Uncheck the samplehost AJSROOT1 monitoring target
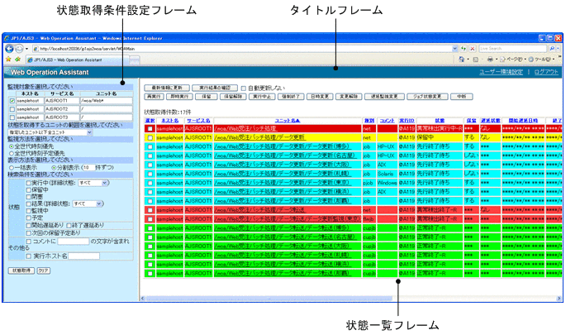This screenshot has width=566, height=335. [x=12, y=101]
